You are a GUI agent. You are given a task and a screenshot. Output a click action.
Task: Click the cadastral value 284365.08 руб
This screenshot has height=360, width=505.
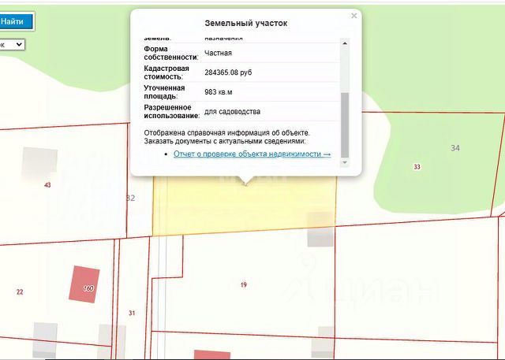click(228, 72)
